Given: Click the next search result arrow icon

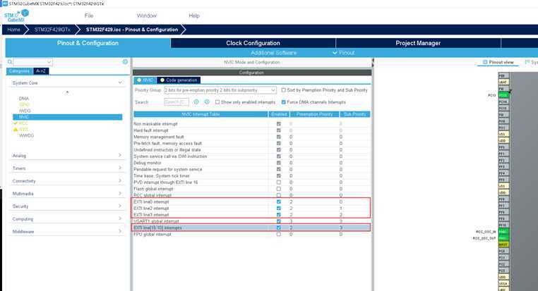Looking at the screenshot, I should coord(207,102).
